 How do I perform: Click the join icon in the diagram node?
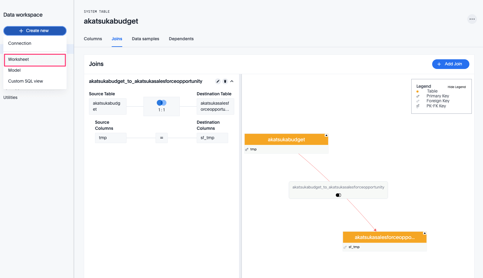338,195
